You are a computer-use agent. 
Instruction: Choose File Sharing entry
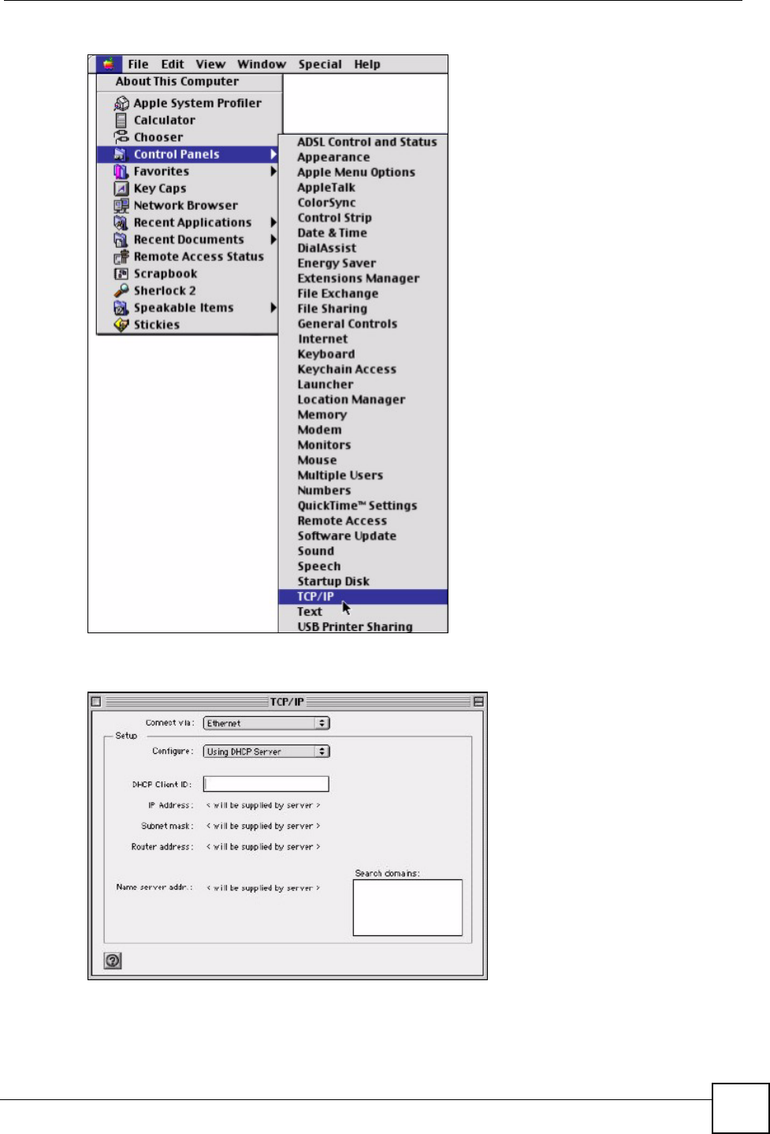point(332,309)
